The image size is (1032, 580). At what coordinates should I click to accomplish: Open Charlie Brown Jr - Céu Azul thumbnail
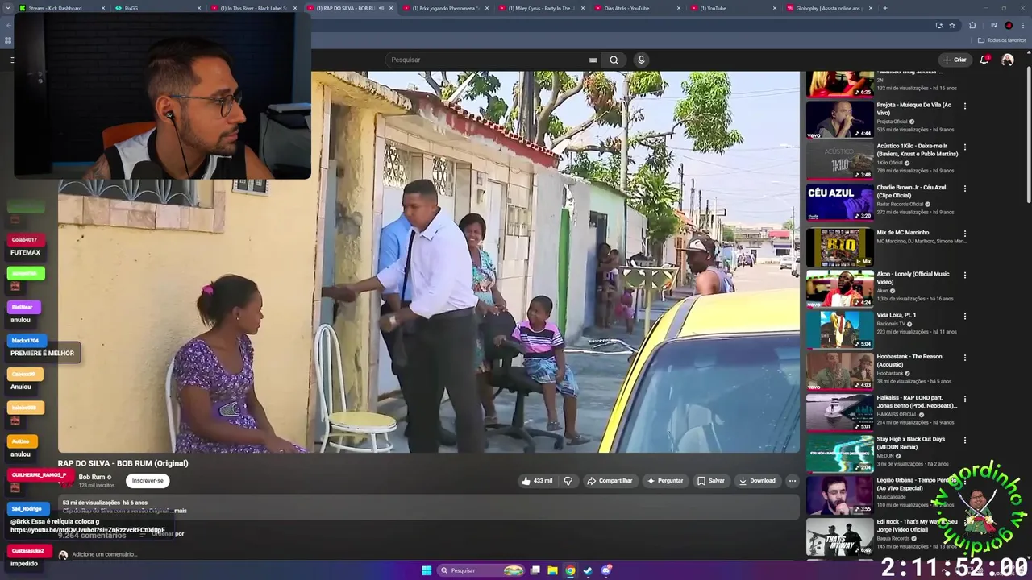[x=839, y=202]
